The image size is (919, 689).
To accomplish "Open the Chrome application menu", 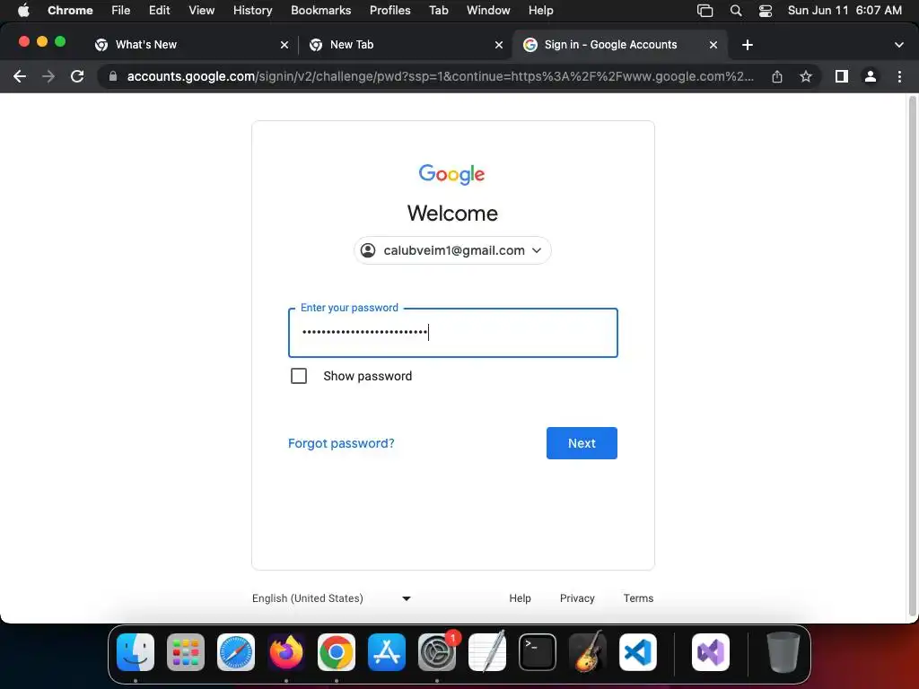I will 70,11.
